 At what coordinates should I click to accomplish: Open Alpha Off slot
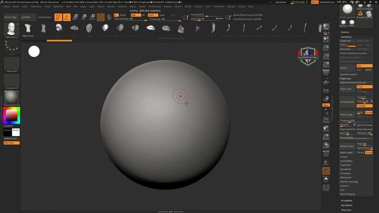click(x=11, y=64)
